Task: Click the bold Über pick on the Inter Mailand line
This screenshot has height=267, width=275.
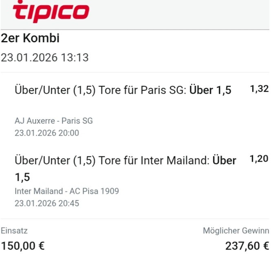Action: (224, 161)
